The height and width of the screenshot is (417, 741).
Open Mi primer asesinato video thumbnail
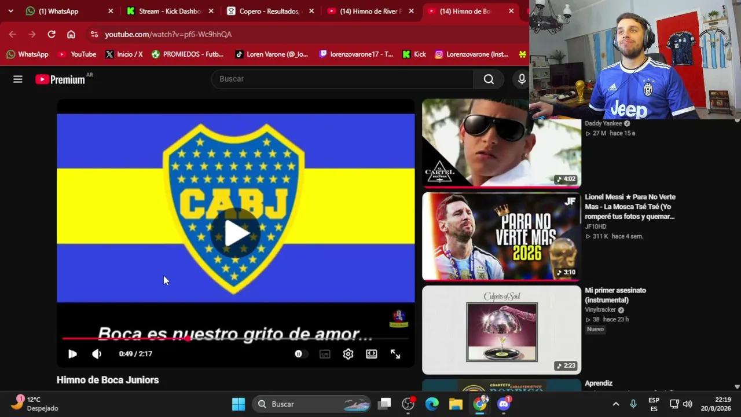click(x=501, y=330)
